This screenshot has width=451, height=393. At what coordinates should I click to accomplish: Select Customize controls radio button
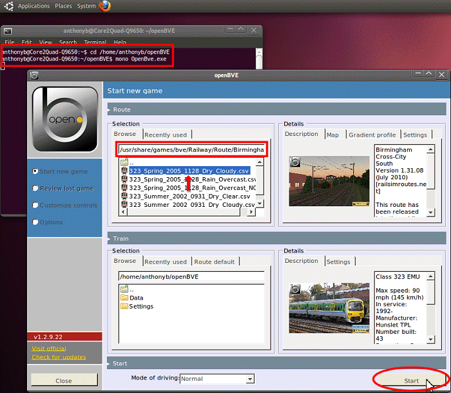coord(35,205)
